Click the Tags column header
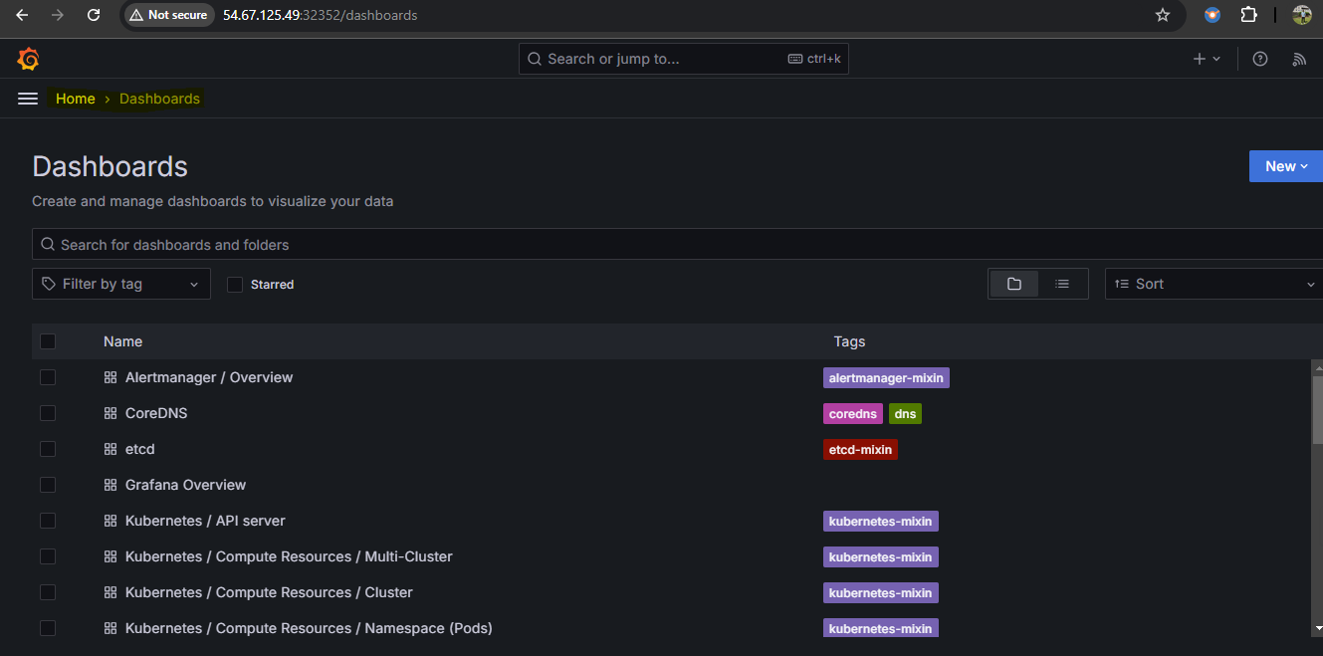The width and height of the screenshot is (1323, 656). point(849,341)
